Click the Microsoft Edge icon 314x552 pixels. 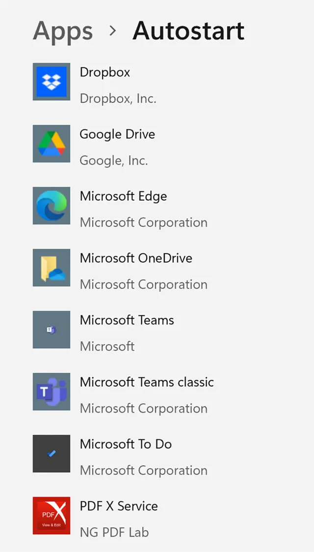[52, 206]
